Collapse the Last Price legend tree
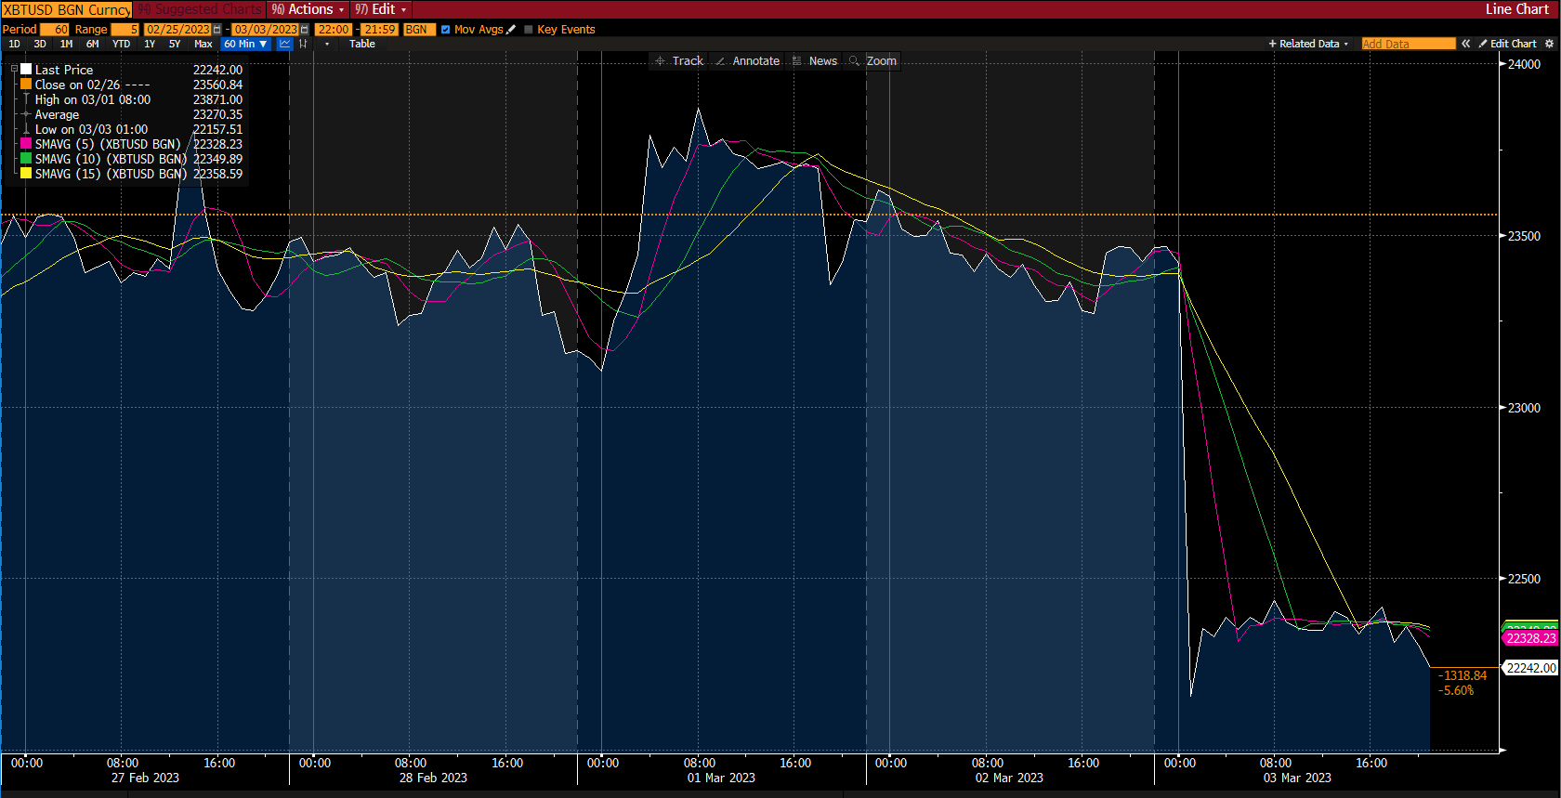1561x798 pixels. pos(13,70)
